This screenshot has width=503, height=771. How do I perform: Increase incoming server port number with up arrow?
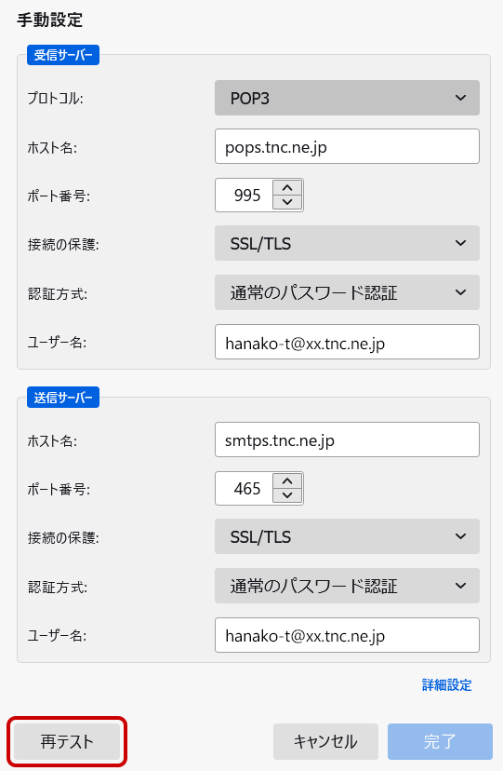pos(287,188)
